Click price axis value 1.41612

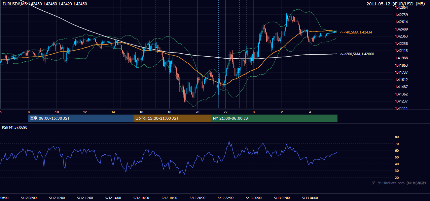402,80
